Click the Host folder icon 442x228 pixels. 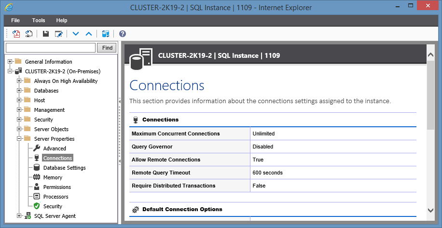(27, 100)
